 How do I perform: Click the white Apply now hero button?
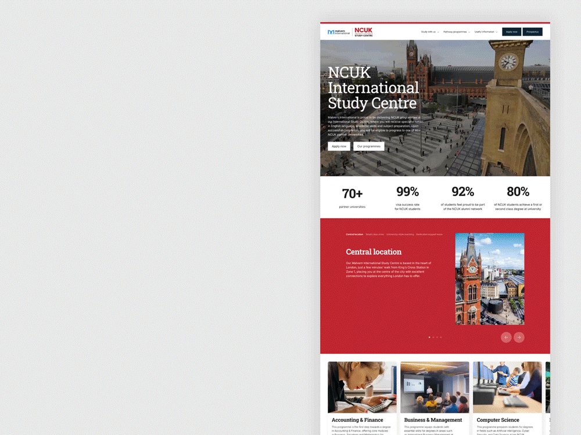339,146
